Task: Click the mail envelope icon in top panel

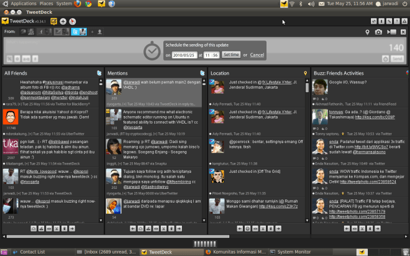Action: [x=321, y=4]
